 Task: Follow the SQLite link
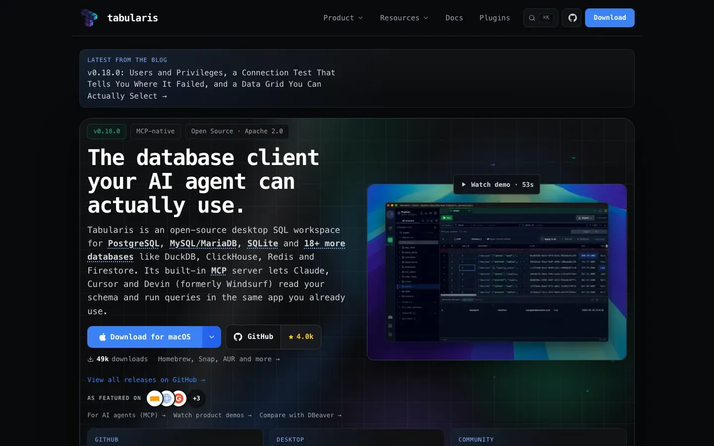[263, 243]
